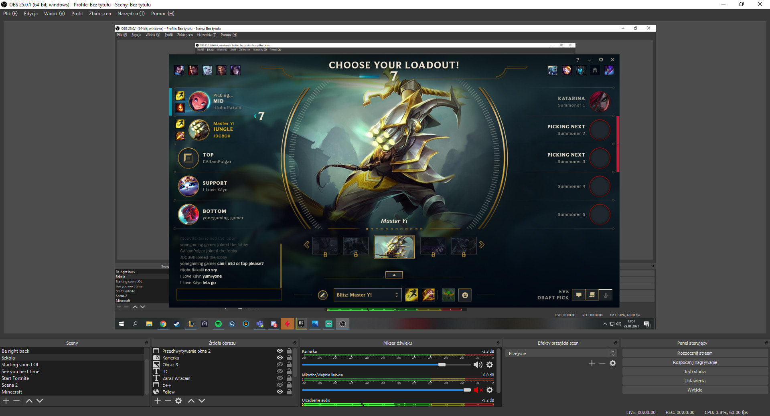Show the Obraz 3 source
This screenshot has height=416, width=770.
pyautogui.click(x=280, y=365)
